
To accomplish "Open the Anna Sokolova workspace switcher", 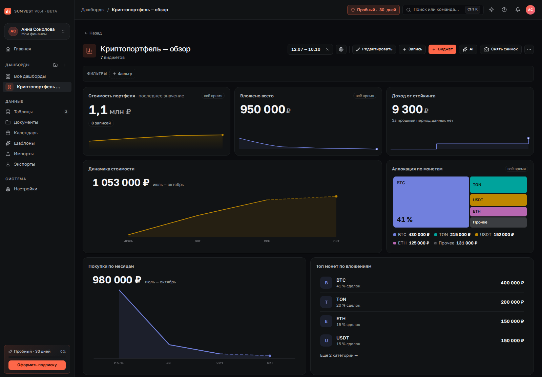I will (37, 31).
